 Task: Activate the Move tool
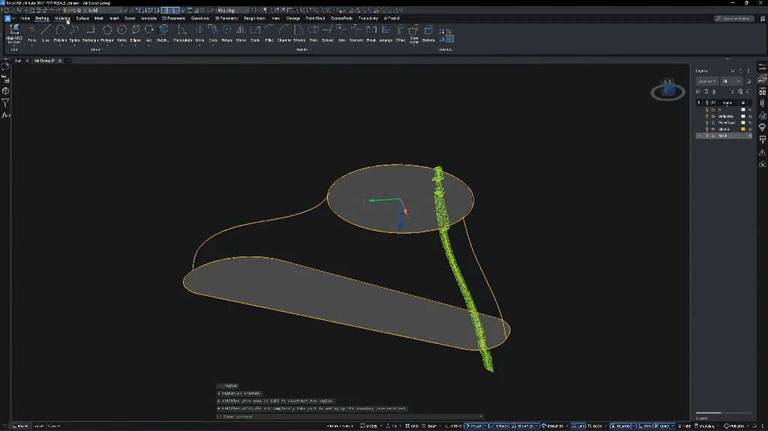click(199, 33)
